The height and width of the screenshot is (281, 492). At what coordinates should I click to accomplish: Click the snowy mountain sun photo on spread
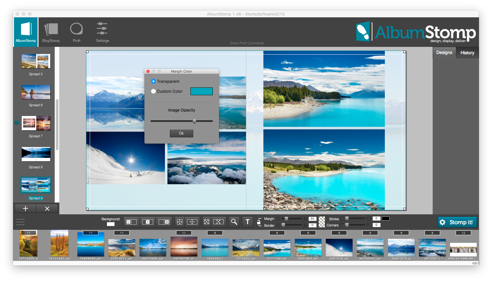point(126,158)
